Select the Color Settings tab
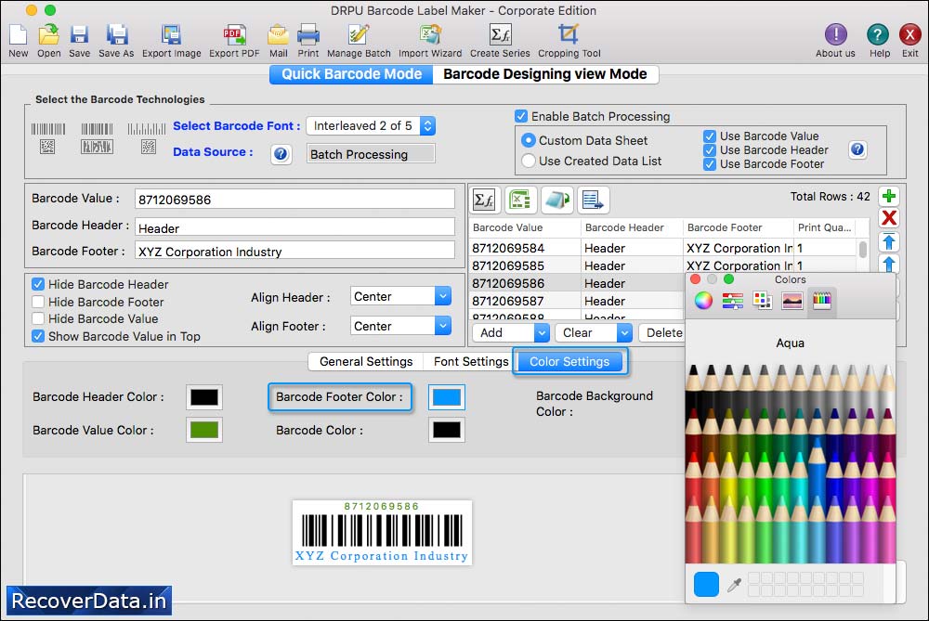929x621 pixels. 569,362
